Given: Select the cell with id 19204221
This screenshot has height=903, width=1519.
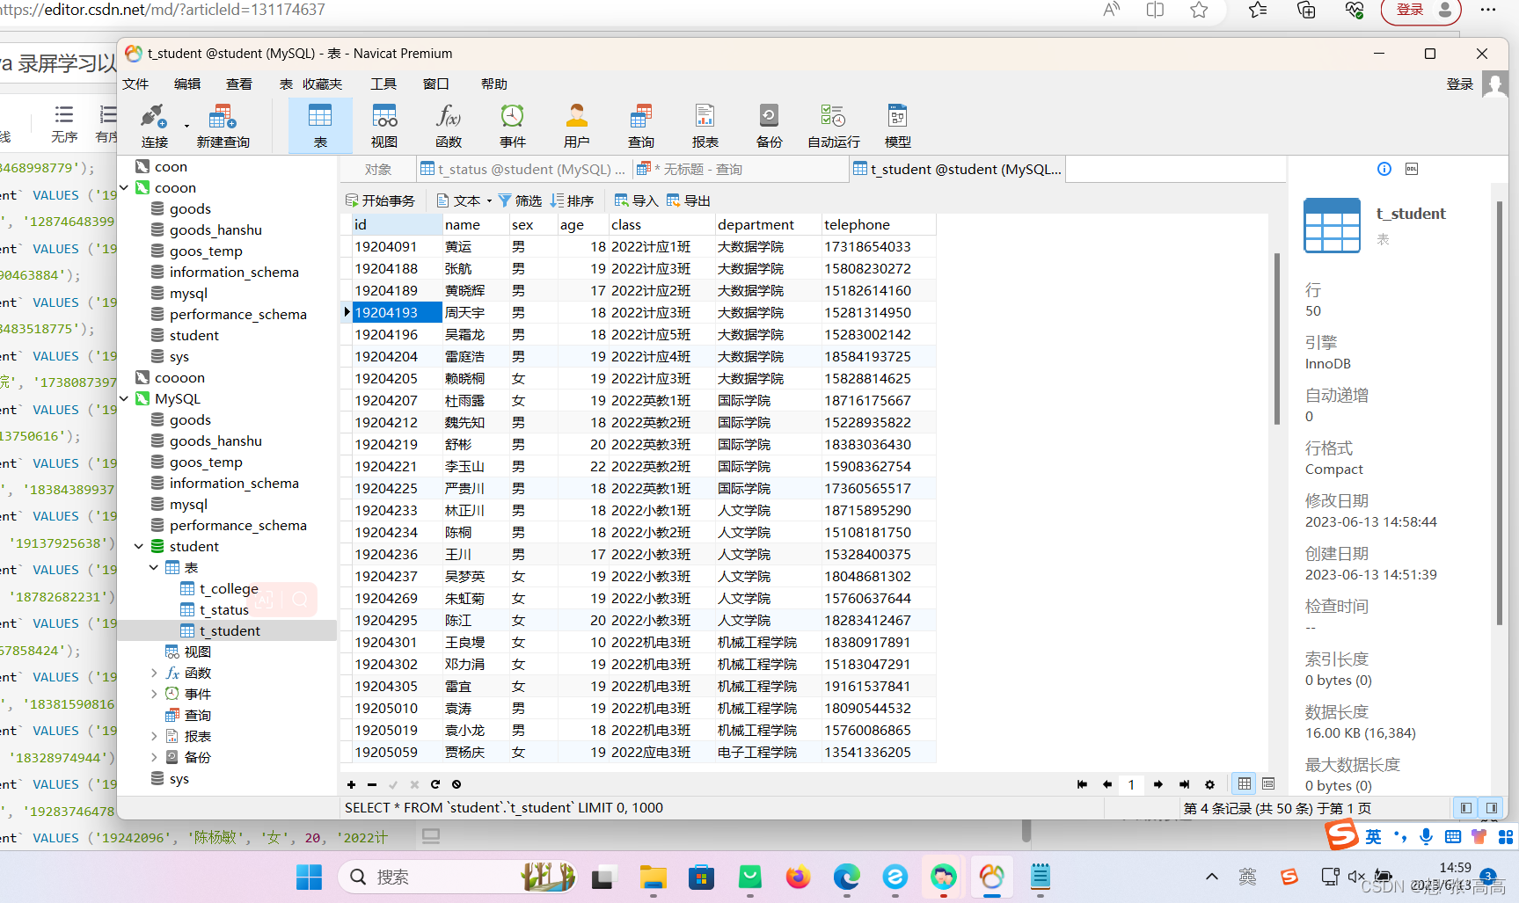Looking at the screenshot, I should (396, 467).
